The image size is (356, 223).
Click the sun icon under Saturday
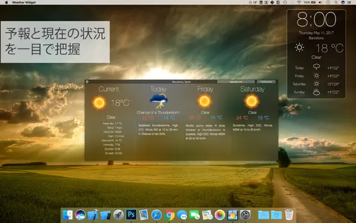(x=252, y=101)
